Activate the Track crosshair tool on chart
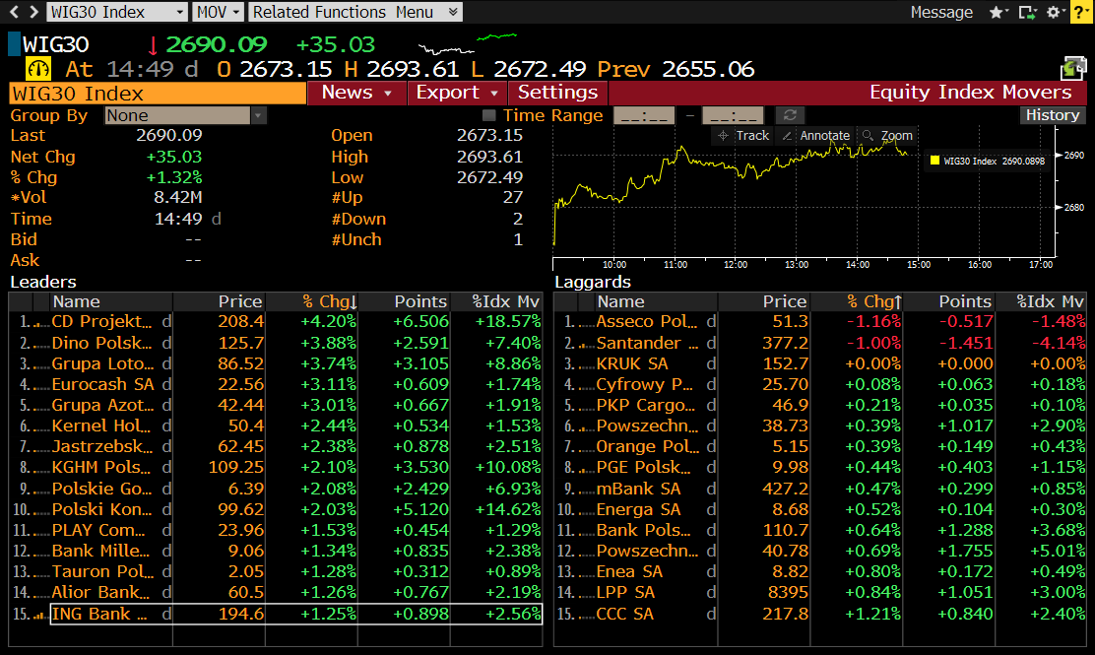 (743, 136)
